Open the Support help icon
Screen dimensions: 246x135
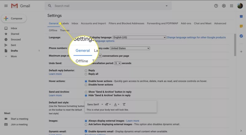[x=216, y=6]
